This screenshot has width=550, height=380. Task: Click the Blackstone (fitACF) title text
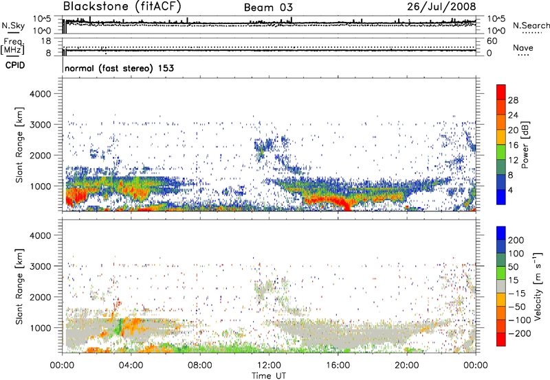(122, 6)
